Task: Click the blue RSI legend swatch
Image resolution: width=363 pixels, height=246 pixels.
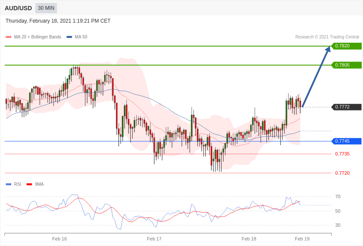Action: coord(9,184)
